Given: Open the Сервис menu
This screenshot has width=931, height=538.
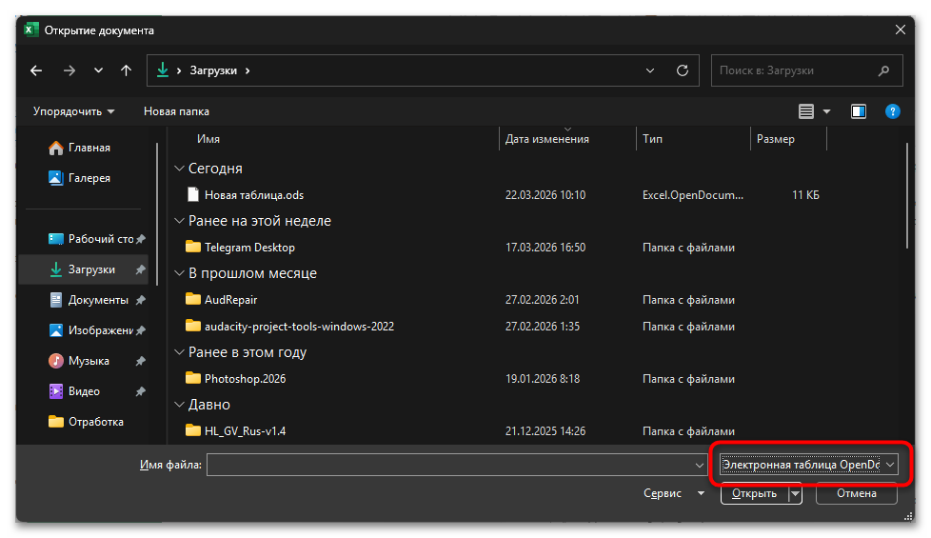Looking at the screenshot, I should tap(673, 493).
